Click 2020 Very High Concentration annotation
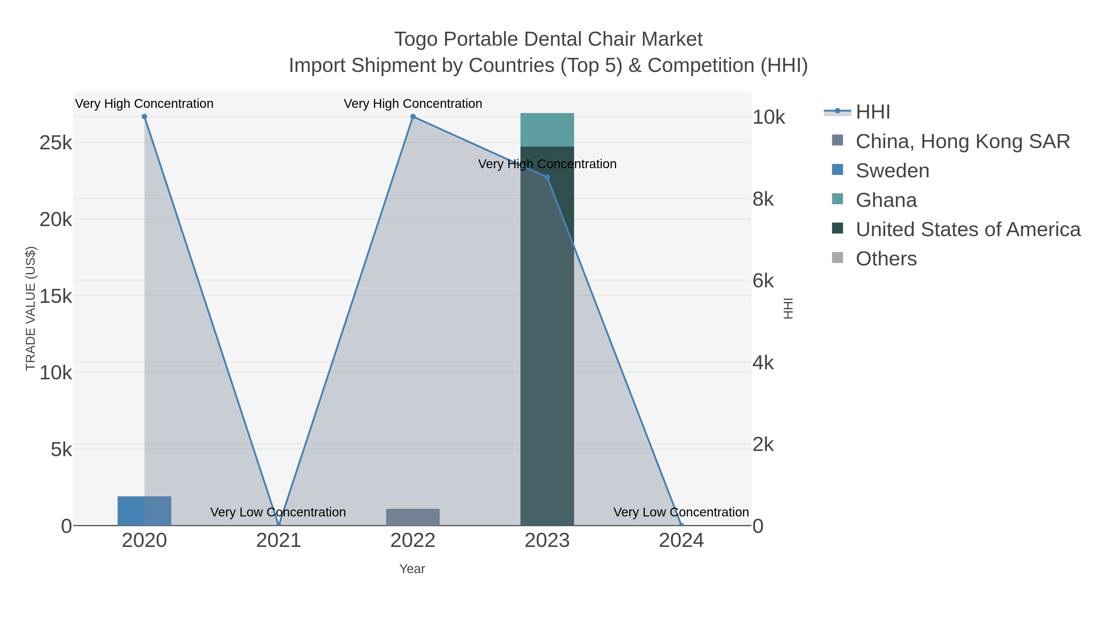 (144, 104)
